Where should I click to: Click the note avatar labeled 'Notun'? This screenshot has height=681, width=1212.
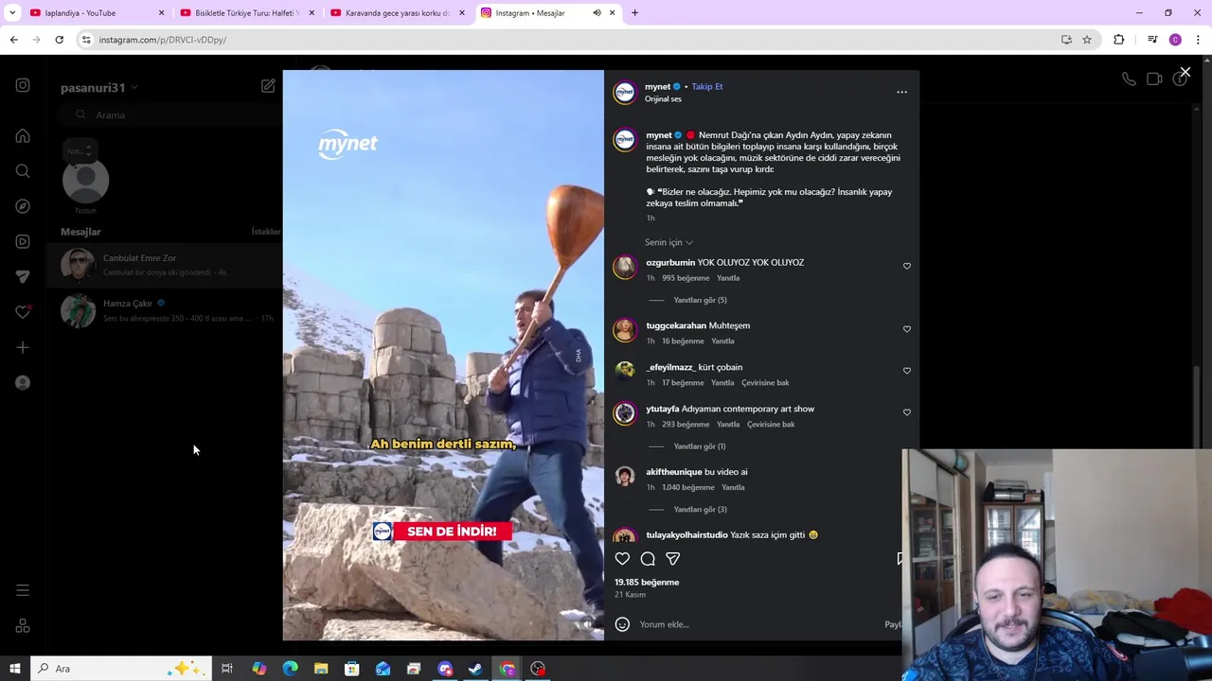[86, 181]
